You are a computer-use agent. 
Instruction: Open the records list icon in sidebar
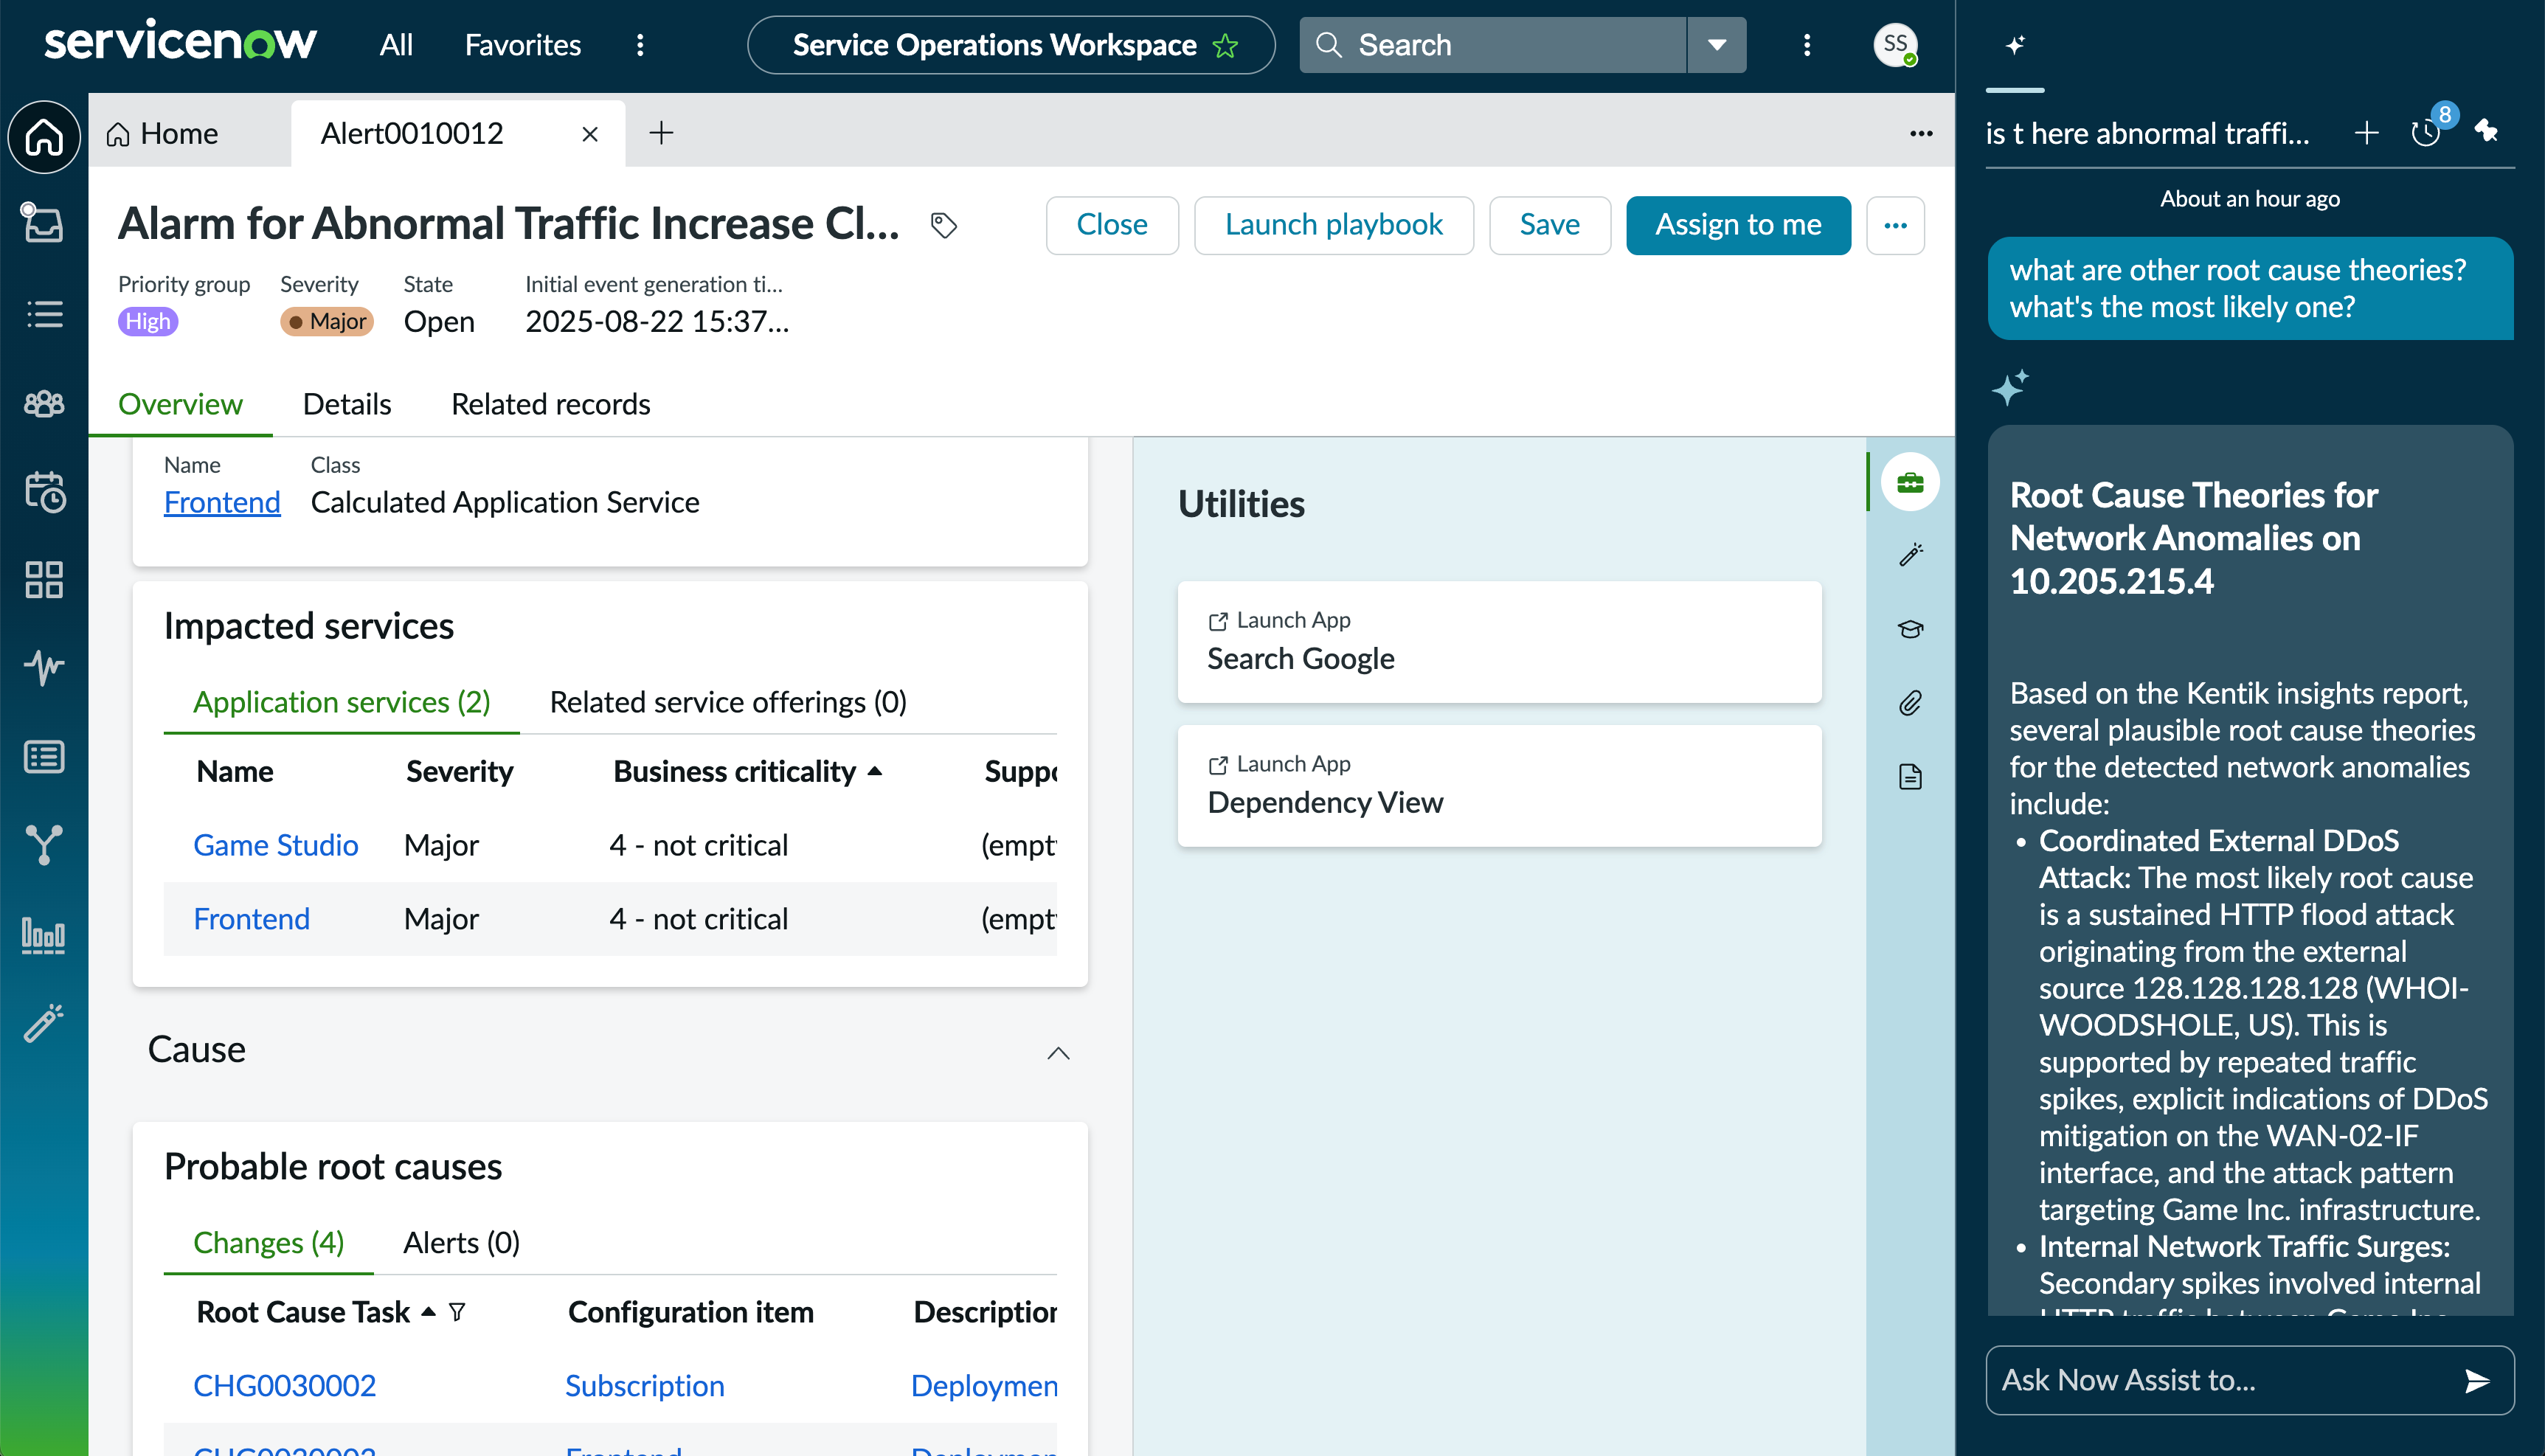tap(44, 757)
